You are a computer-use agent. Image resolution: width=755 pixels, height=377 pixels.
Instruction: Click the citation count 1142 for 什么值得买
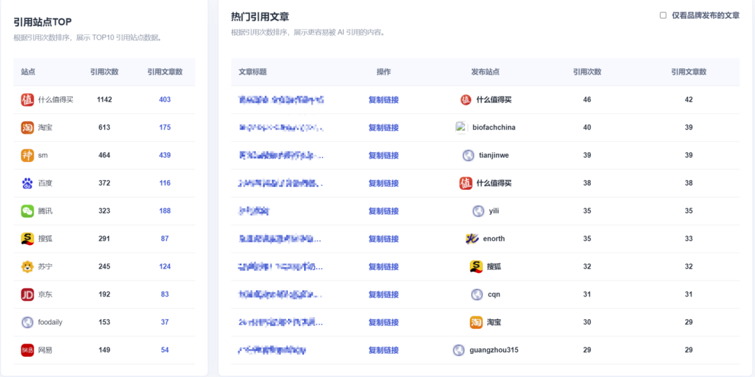click(104, 100)
